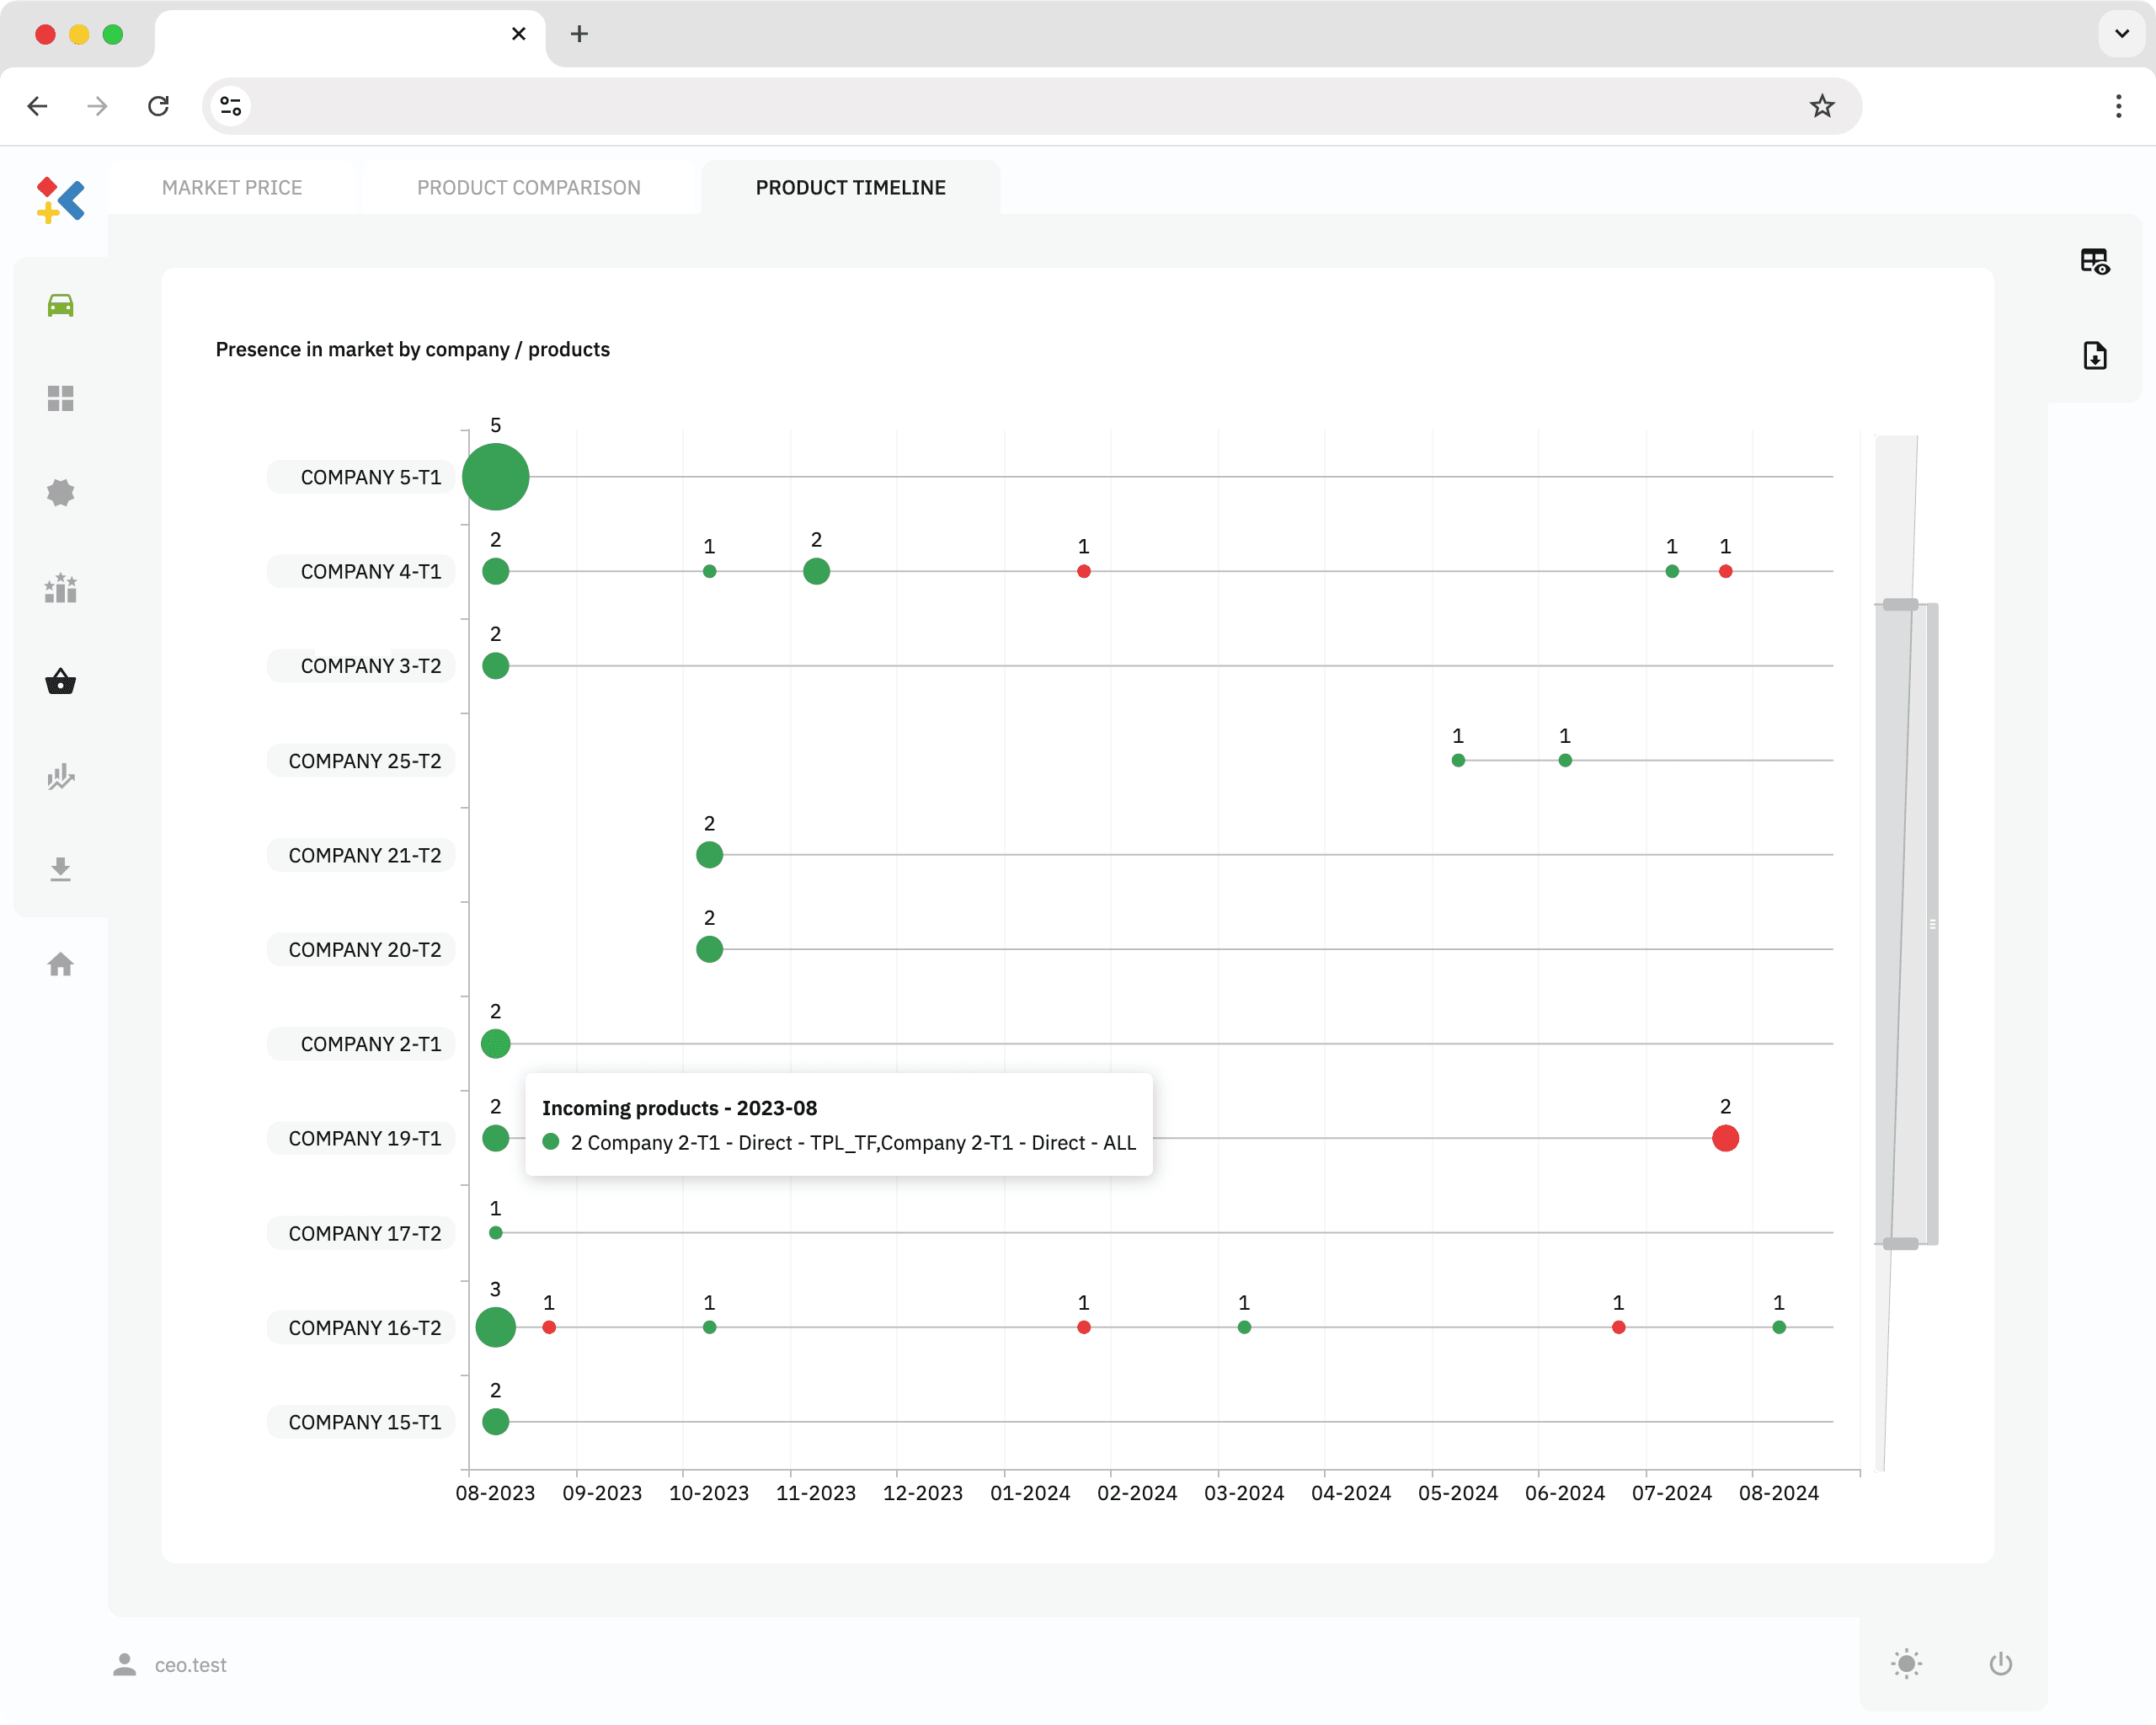This screenshot has width=2156, height=1725.
Task: Open the trend analytics chart icon
Action: [60, 776]
